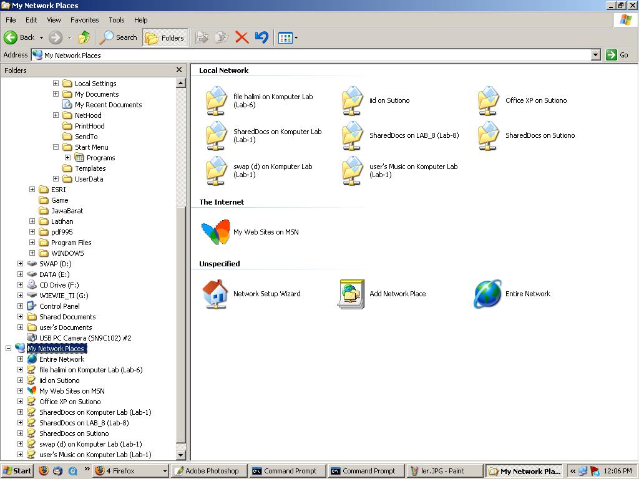Select My Web Sites on MSN butterfly icon
Viewport: 639px width, 479px height.
pos(215,232)
